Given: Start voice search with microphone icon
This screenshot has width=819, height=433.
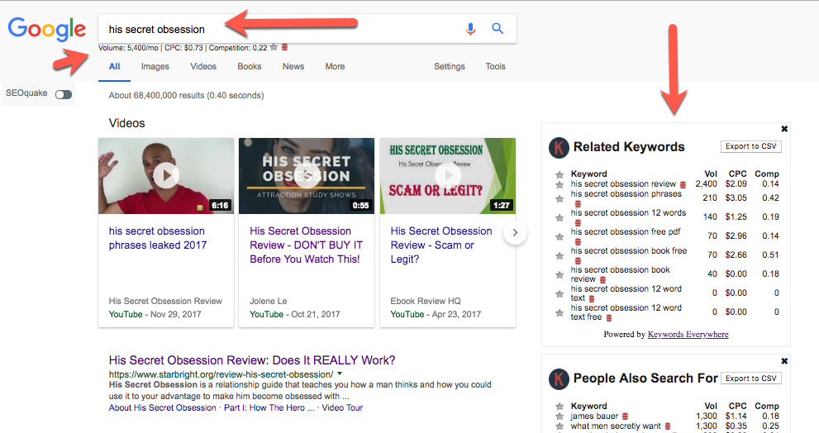Looking at the screenshot, I should tap(470, 29).
